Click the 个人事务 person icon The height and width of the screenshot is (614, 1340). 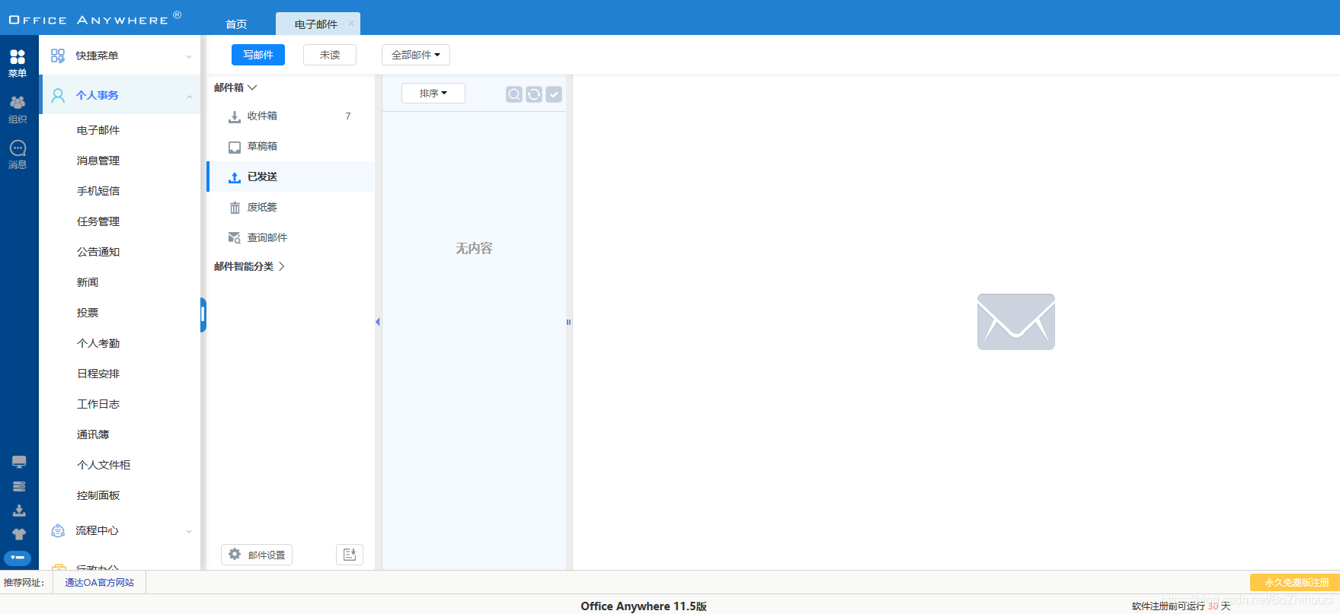tap(58, 95)
